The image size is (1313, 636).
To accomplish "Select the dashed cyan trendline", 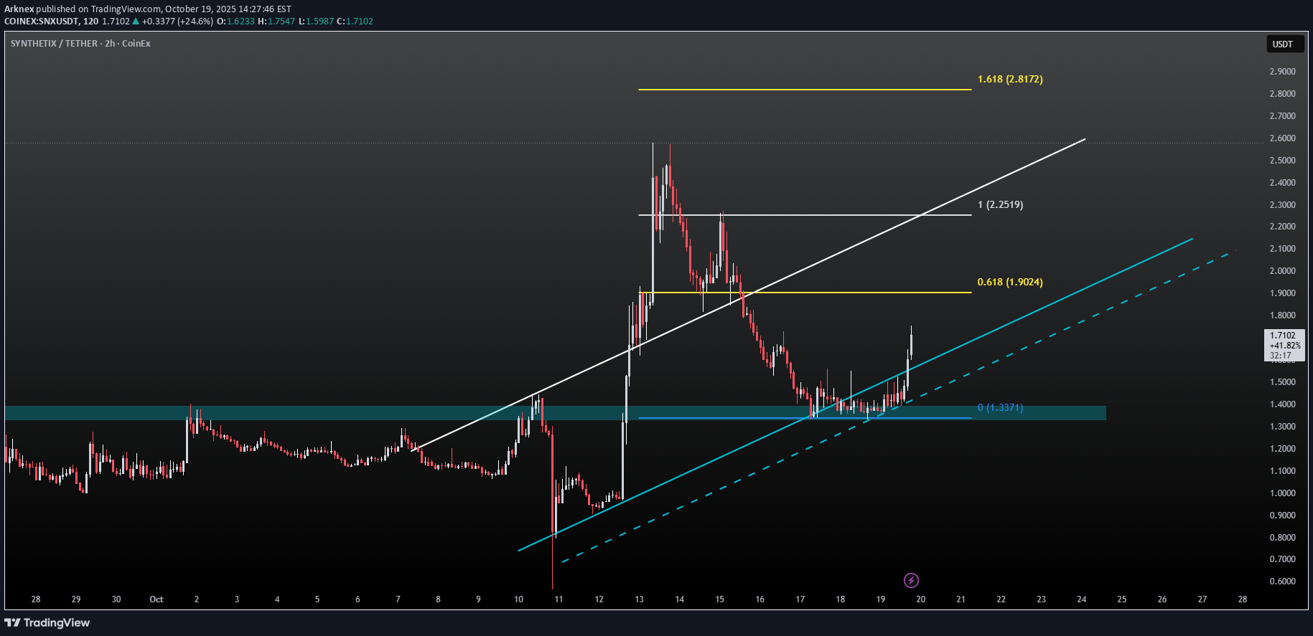I will click(1077, 323).
